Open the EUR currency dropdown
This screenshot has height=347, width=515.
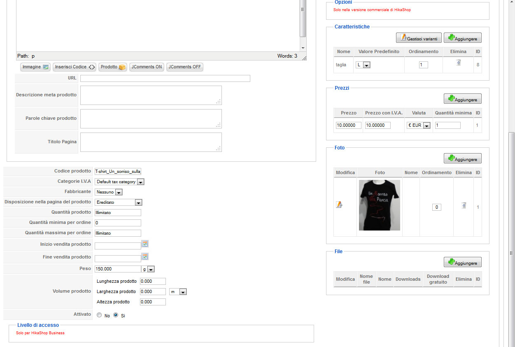click(x=418, y=126)
